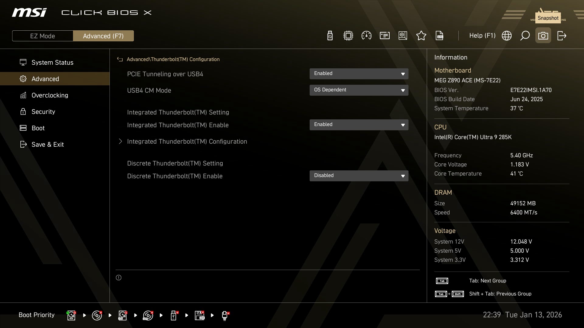The width and height of the screenshot is (584, 328).
Task: Expand Integrated Thunderbolt(TM) Configuration submenu
Action: coord(187,142)
